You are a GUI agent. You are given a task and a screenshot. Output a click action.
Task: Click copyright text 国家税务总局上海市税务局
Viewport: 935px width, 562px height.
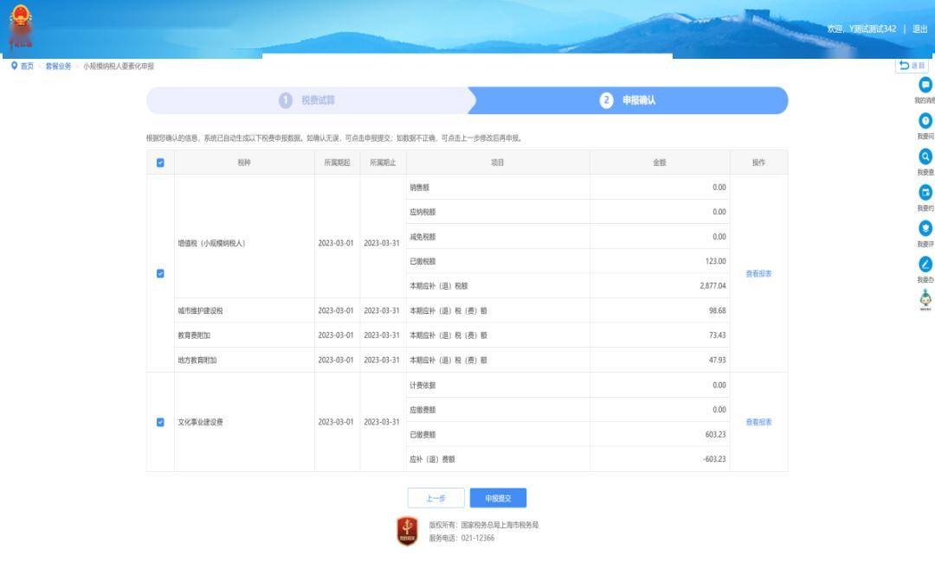tap(500, 525)
